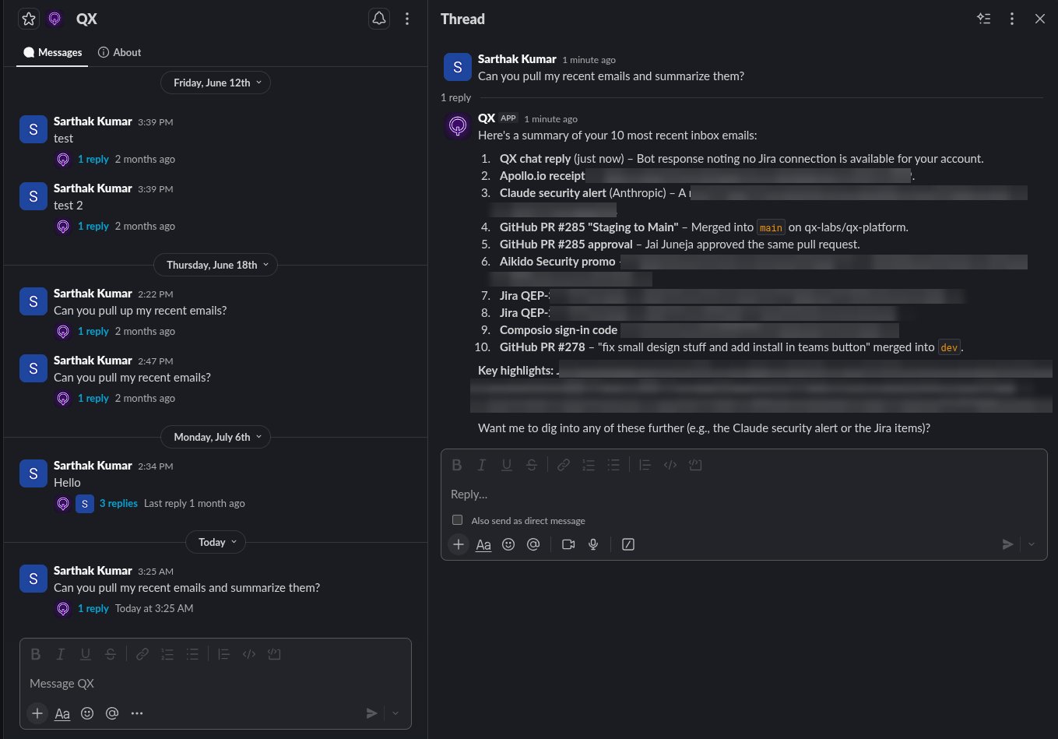Toggle strikethrough in the Message QX composer
The image size is (1058, 739).
[x=111, y=654]
